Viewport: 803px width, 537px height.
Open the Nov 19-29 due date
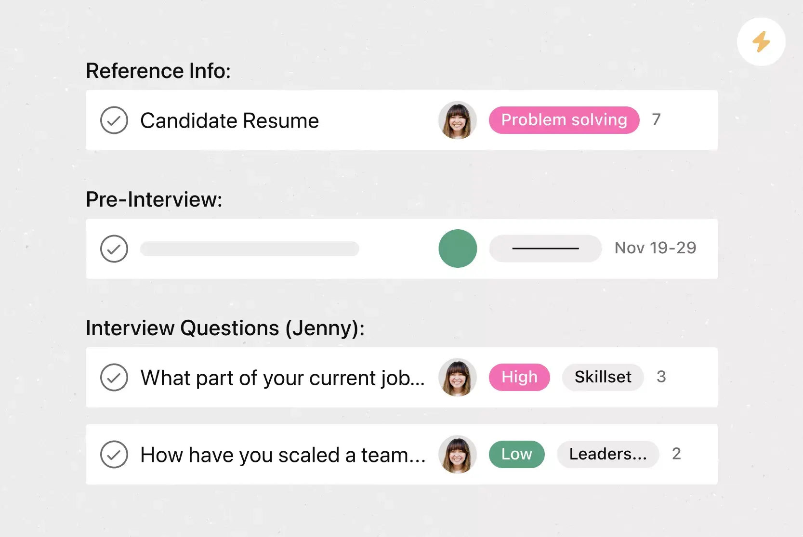coord(655,248)
